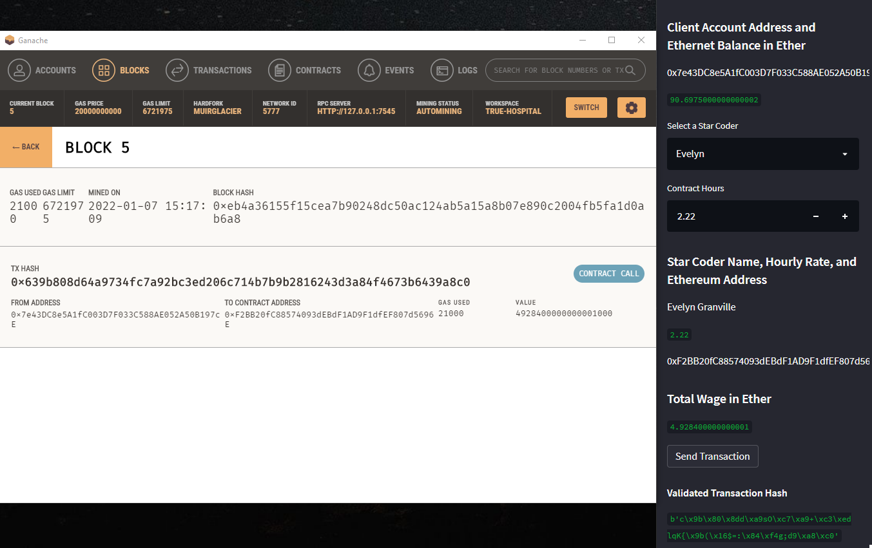This screenshot has height=548, width=872.
Task: Decrease Contract Hours with the minus stepper
Action: [815, 216]
